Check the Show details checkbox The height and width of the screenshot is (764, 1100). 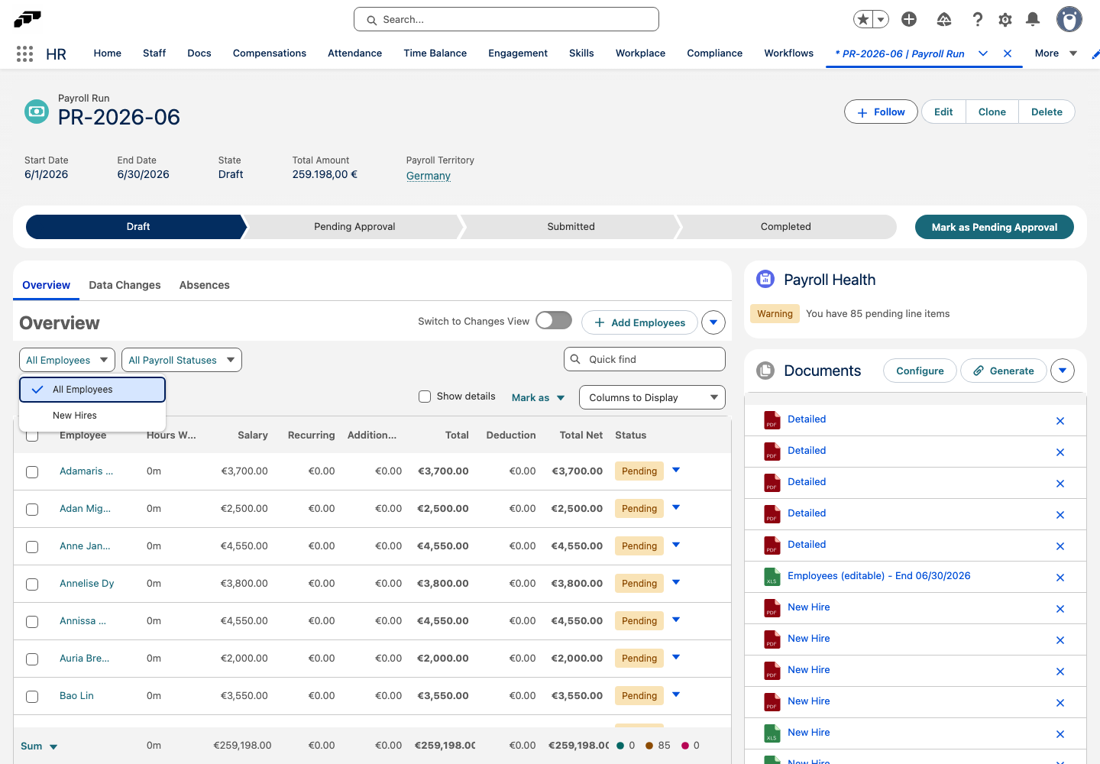pyautogui.click(x=425, y=397)
